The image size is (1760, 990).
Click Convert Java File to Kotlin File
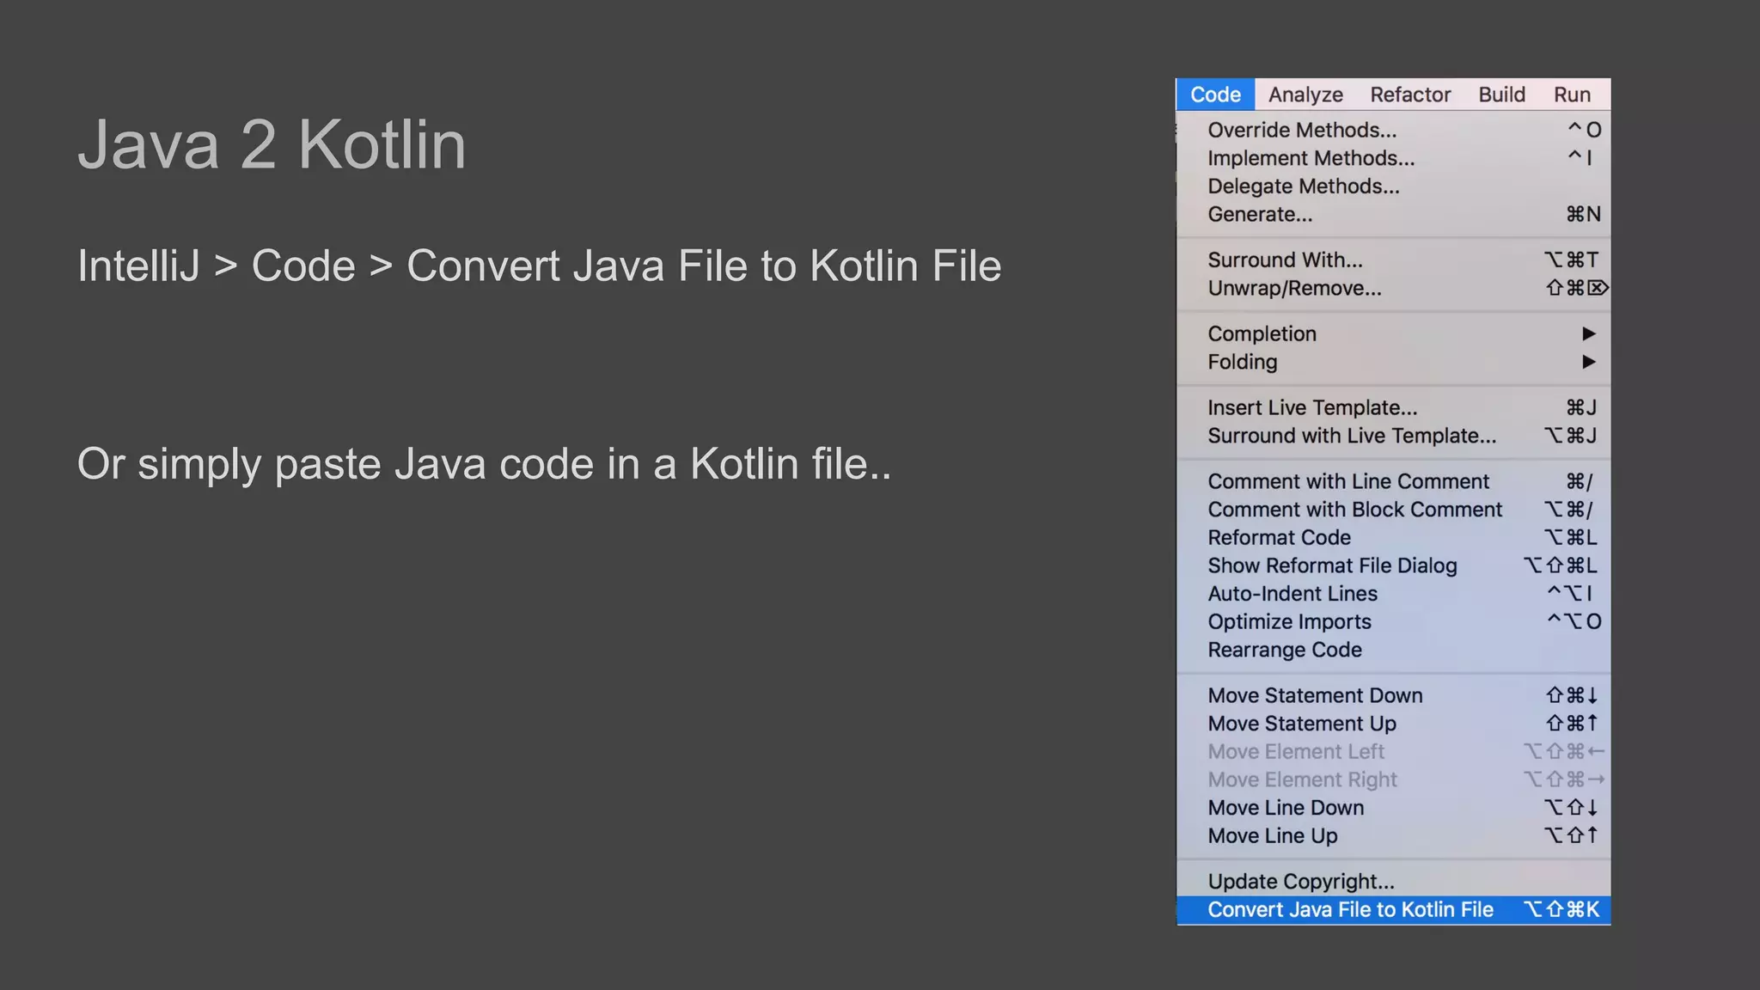tap(1393, 910)
